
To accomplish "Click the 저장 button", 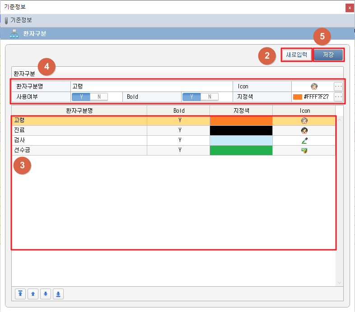I will (x=328, y=55).
